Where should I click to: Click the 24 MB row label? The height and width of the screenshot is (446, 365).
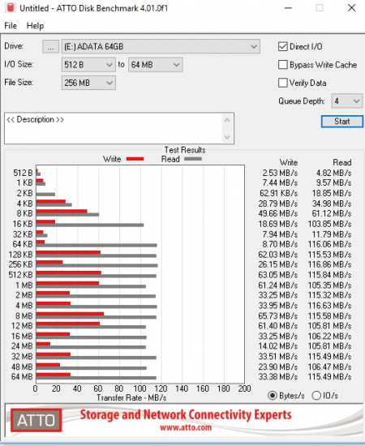coord(22,346)
